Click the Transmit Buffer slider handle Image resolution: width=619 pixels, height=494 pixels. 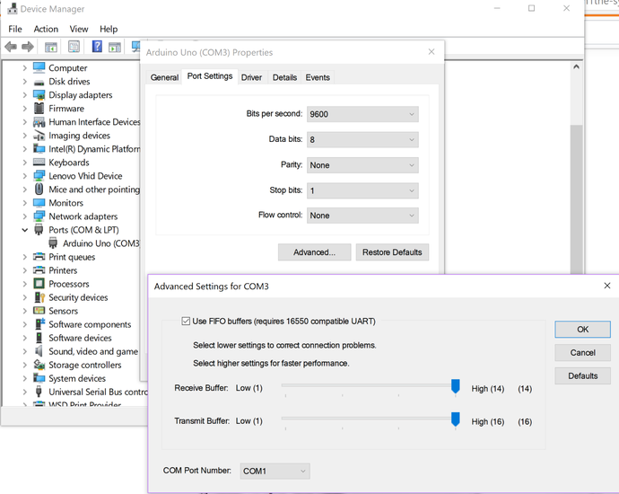[x=455, y=419]
